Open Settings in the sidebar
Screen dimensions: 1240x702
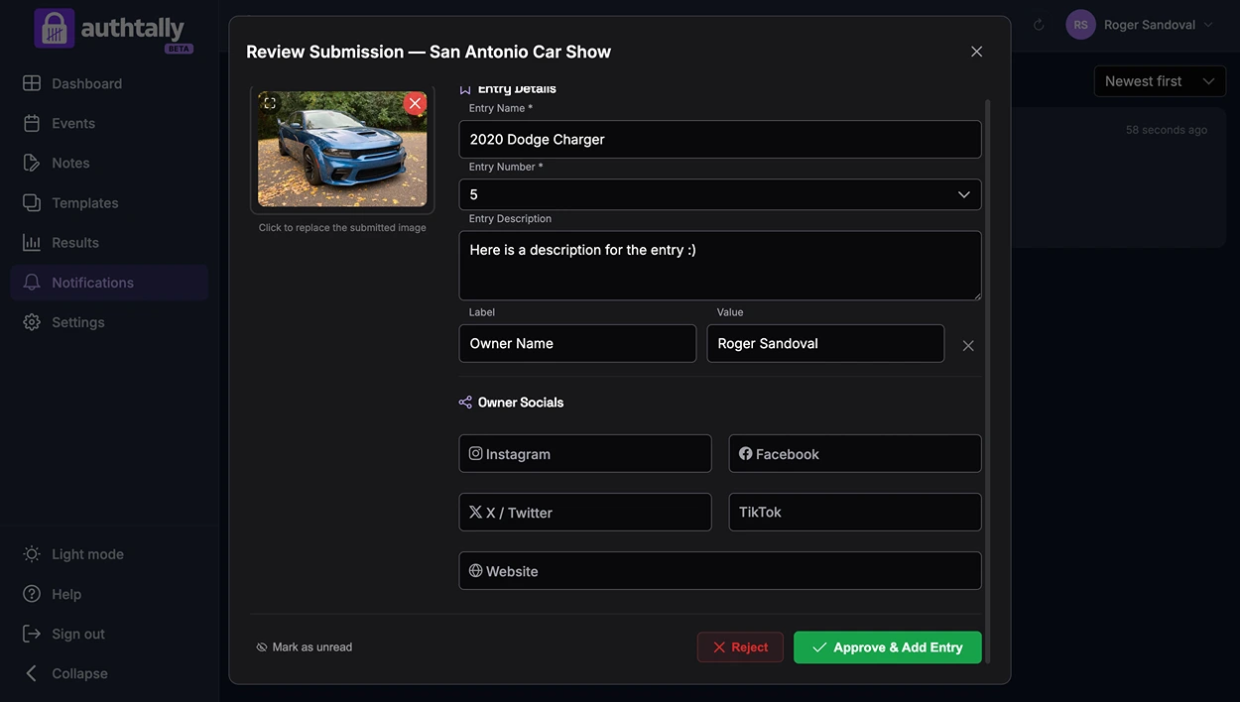(109, 322)
